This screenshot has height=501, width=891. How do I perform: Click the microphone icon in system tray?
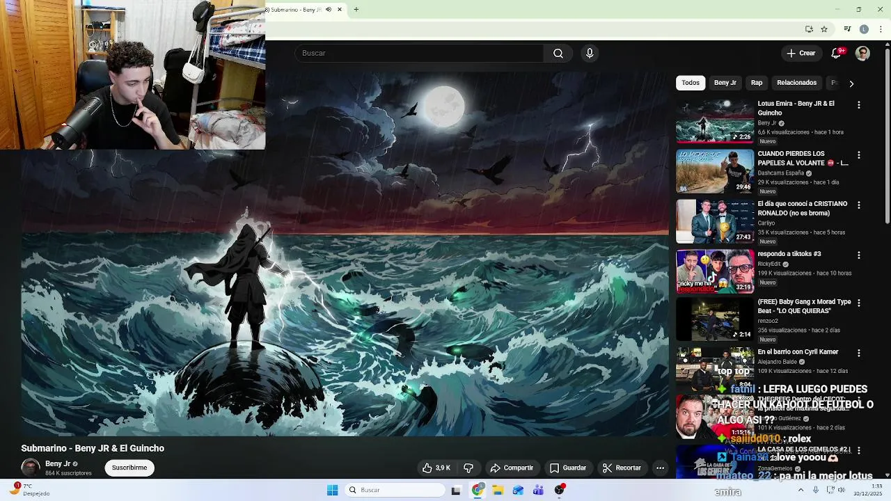815,490
